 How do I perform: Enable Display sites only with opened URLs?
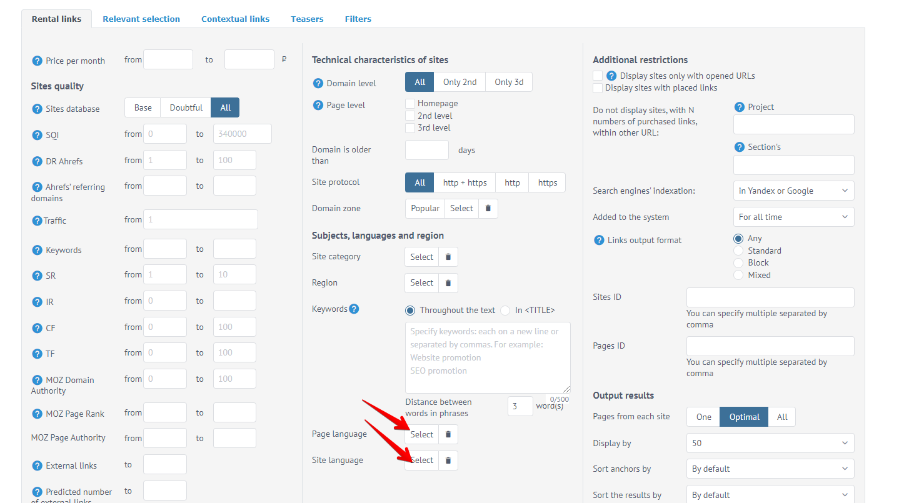(x=598, y=76)
